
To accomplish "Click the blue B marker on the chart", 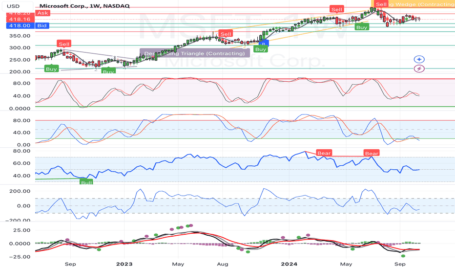I will coord(264,44).
